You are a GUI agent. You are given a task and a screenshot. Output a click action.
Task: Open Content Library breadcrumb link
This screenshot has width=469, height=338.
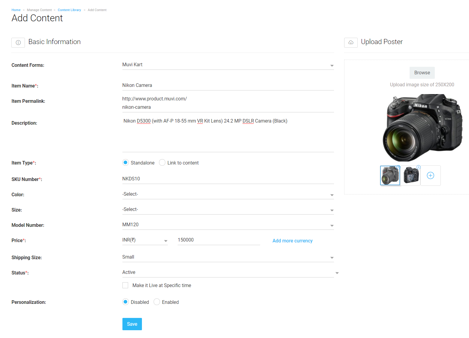[69, 10]
